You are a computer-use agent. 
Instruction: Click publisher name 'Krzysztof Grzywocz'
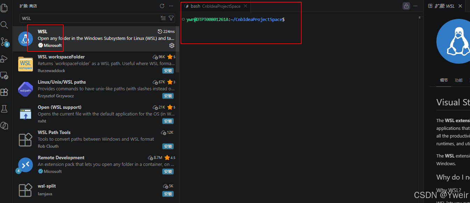(x=56, y=96)
